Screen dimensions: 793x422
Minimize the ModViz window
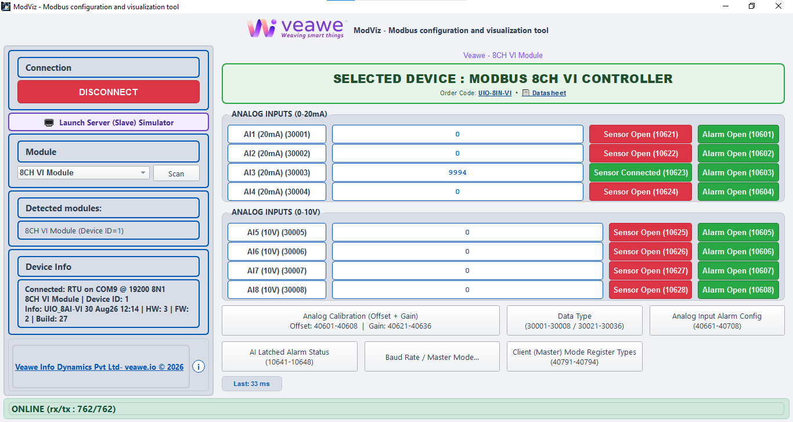pos(726,6)
